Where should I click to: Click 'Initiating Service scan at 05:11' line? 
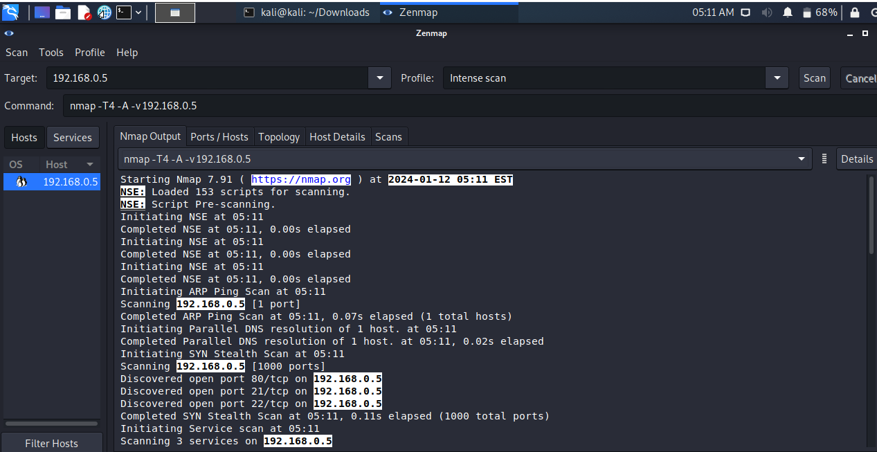point(220,428)
